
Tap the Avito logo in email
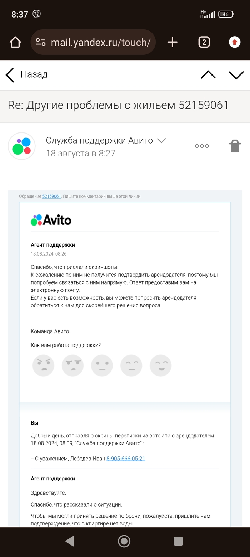51,220
